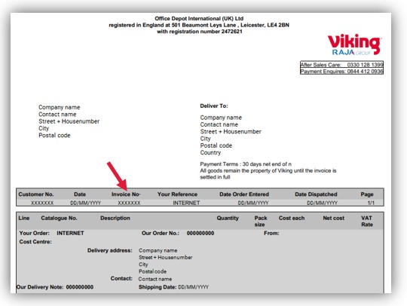The image size is (407, 306).
Task: Click the 'Line' column header
Action: (x=24, y=218)
